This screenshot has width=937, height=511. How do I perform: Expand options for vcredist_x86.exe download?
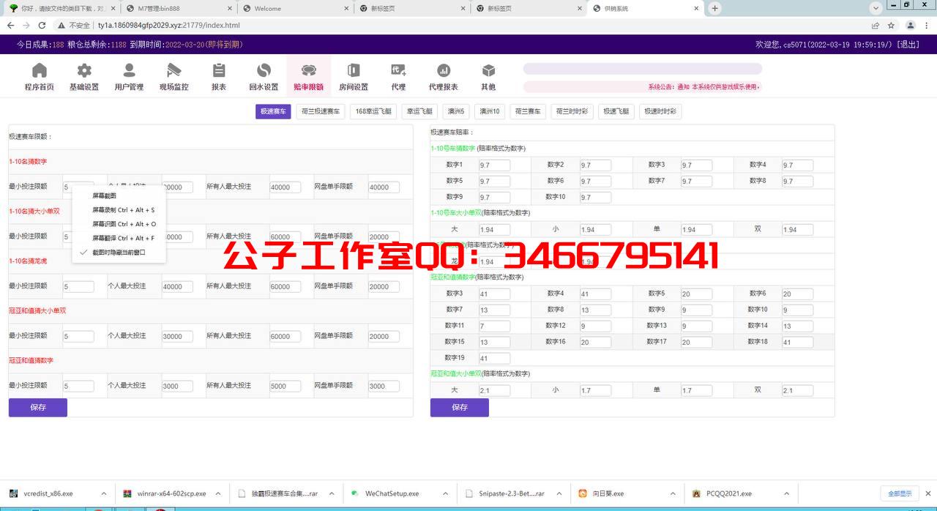104,493
